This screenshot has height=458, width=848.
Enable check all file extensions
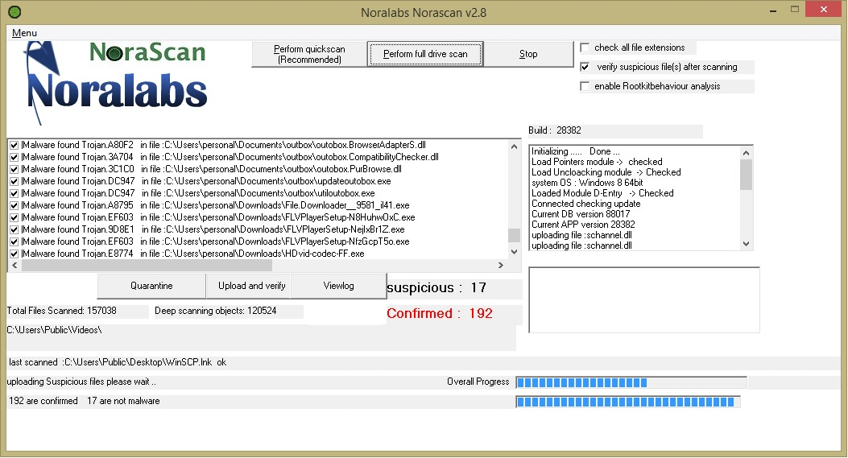point(585,47)
